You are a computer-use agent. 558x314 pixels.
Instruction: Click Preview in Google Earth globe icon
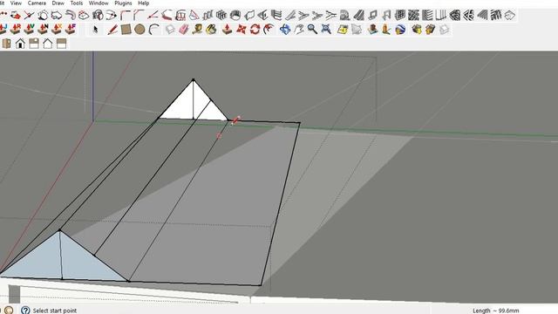click(400, 29)
